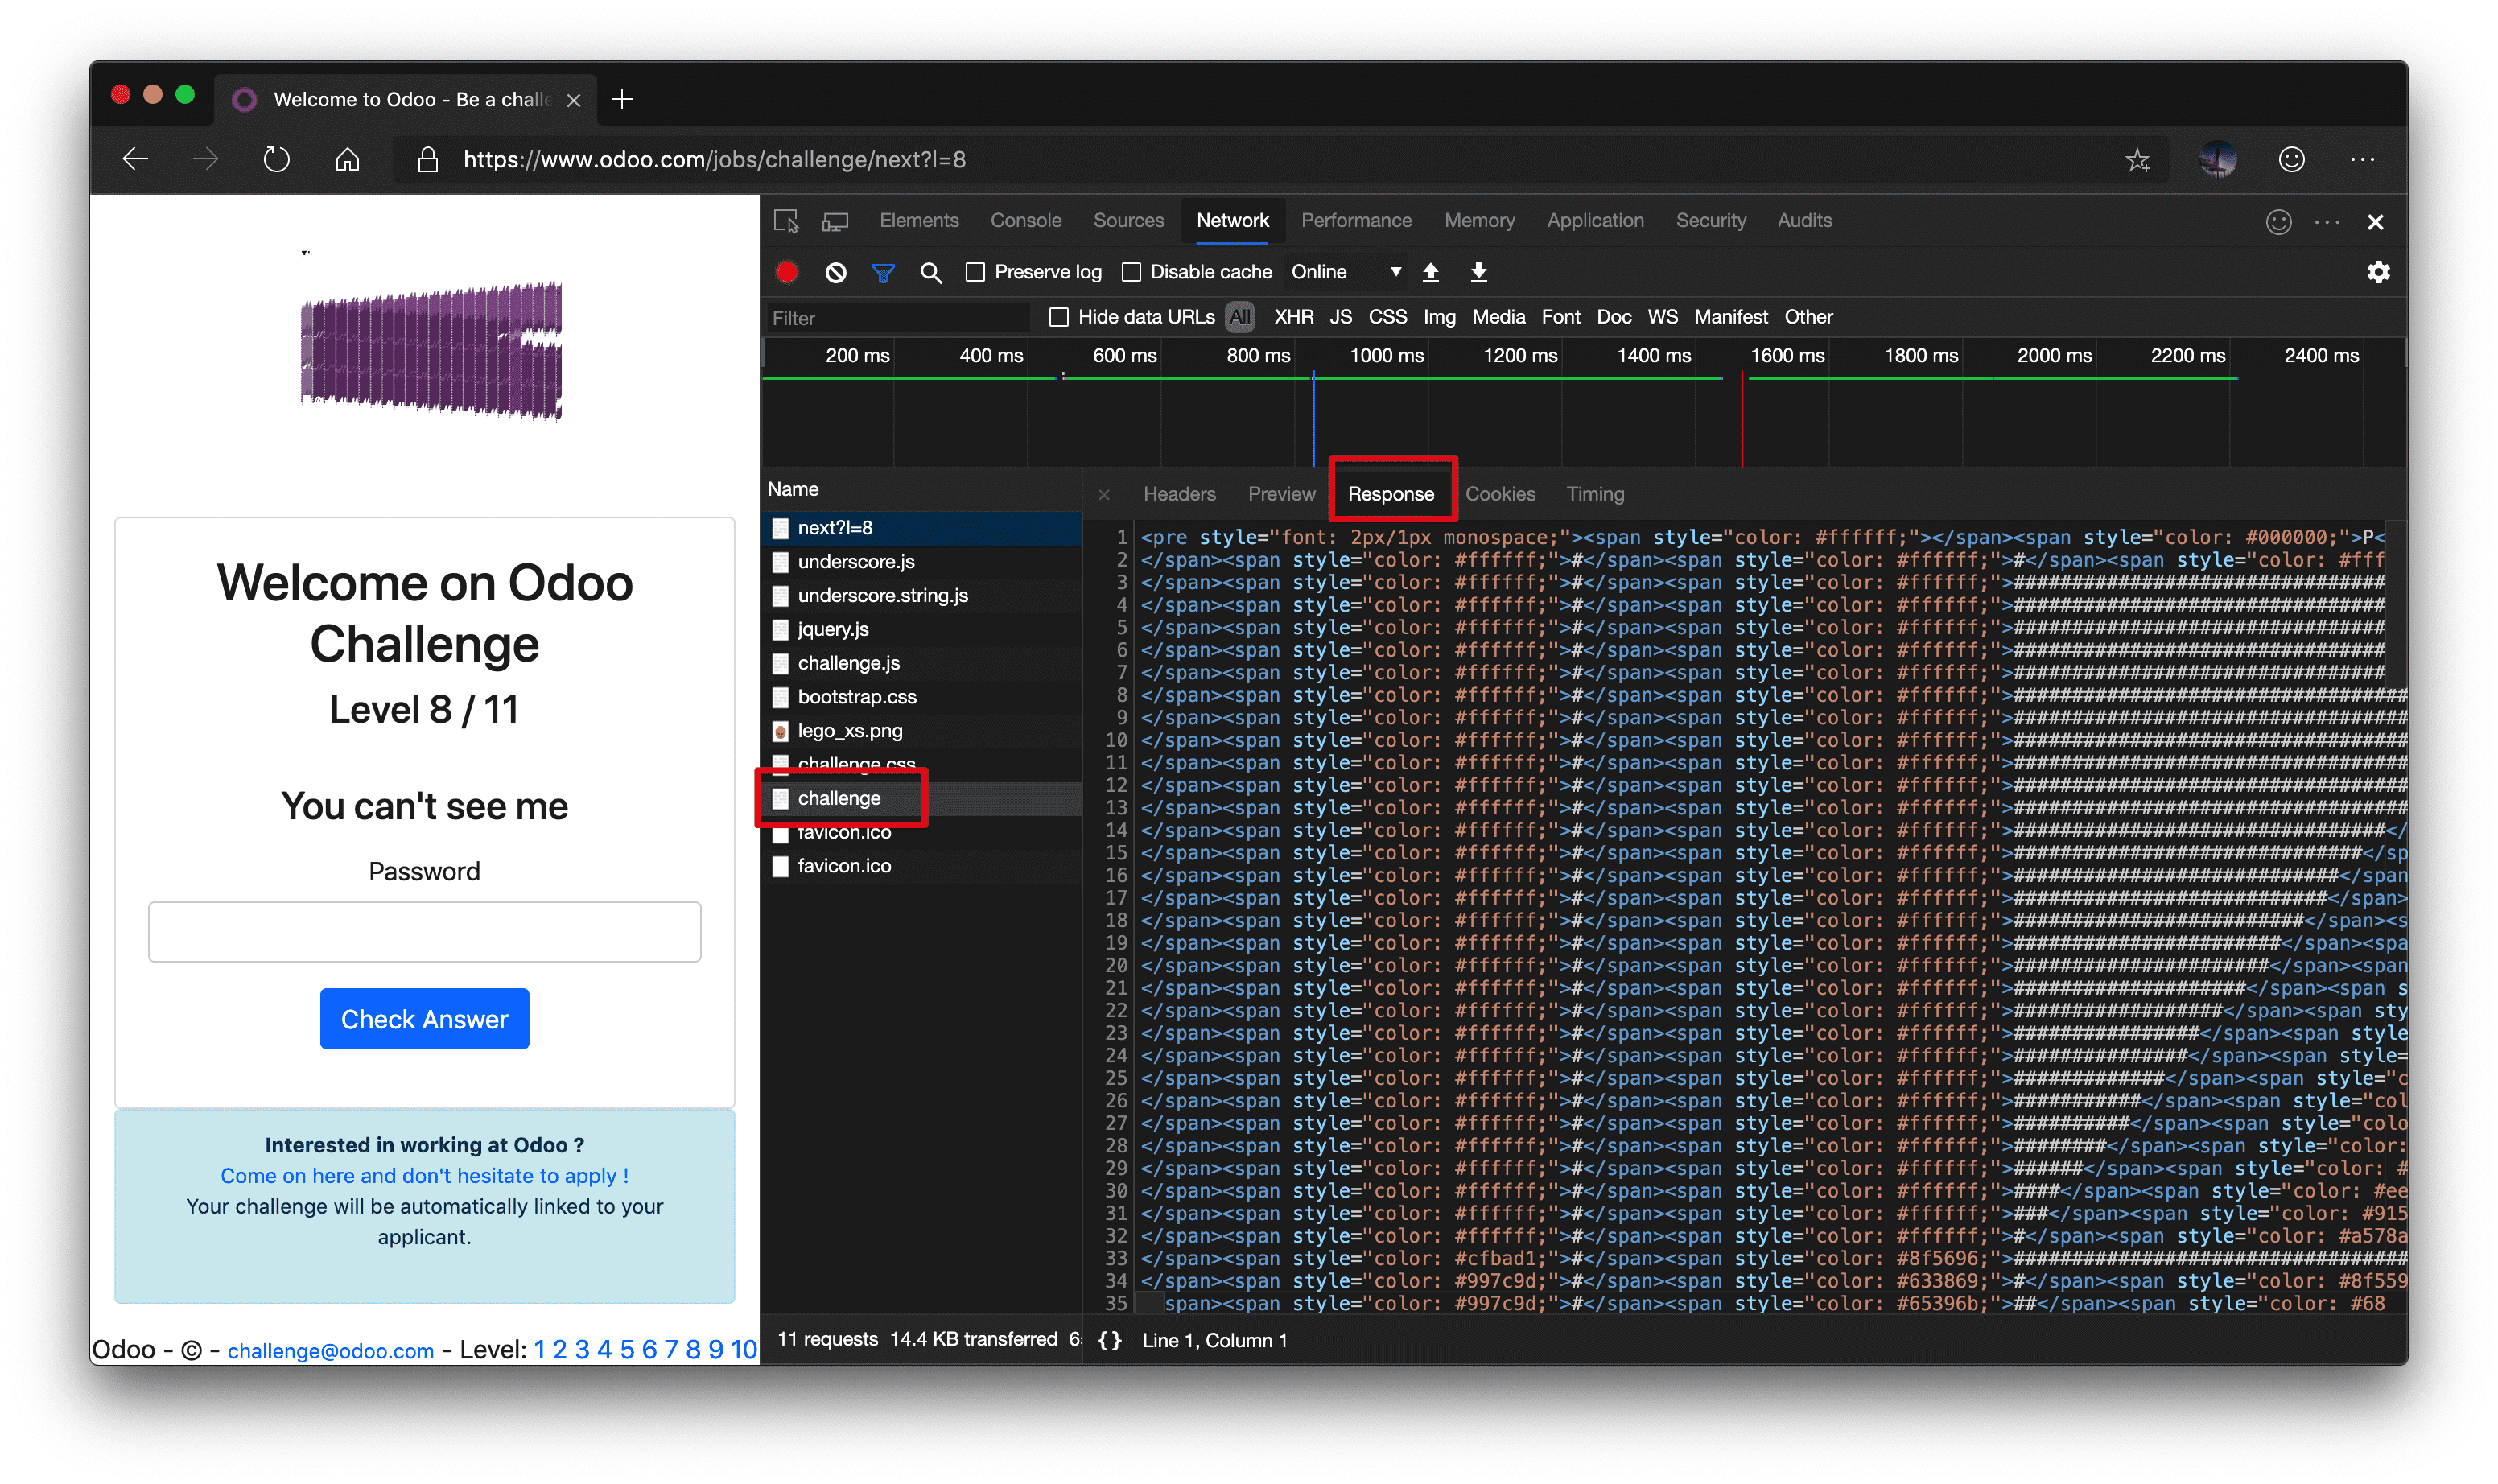Viewport: 2498px width, 1484px height.
Task: Import HAR file upload arrow icon
Action: (x=1430, y=272)
